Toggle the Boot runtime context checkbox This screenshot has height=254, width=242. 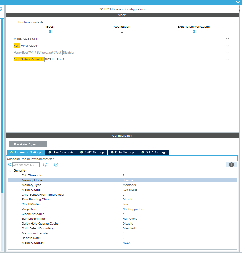[x=50, y=31]
